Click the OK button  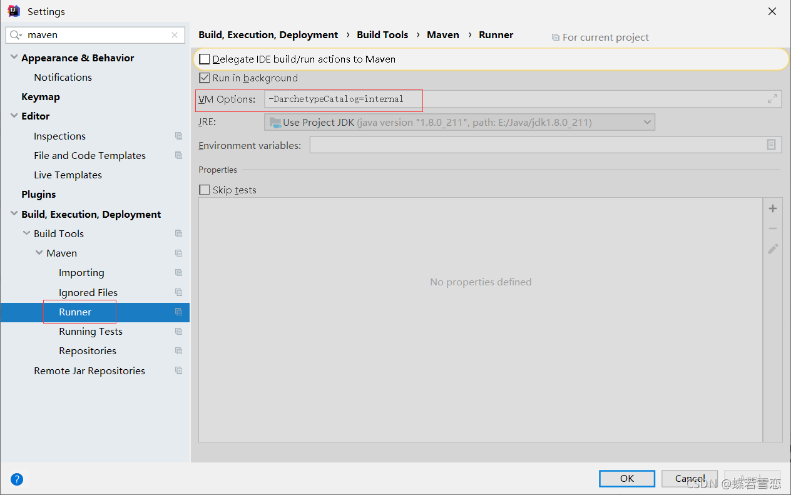coord(627,478)
